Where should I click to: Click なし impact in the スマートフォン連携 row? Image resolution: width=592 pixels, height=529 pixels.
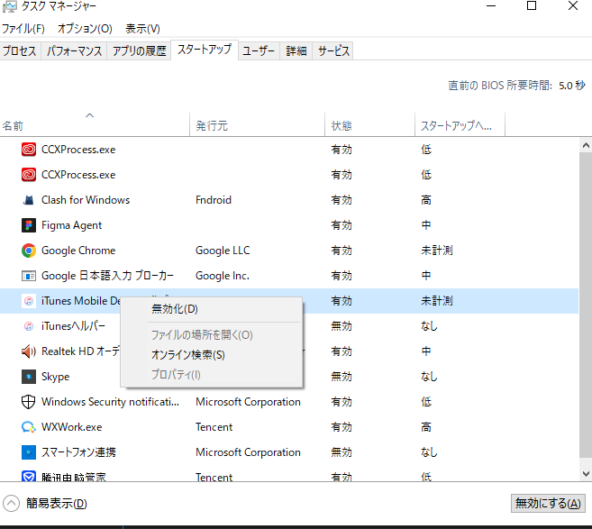[x=429, y=452]
